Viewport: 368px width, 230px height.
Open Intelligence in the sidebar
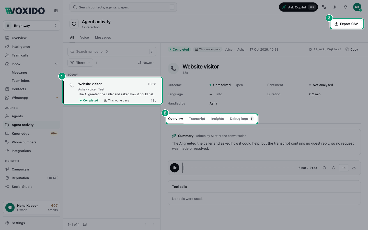point(32,47)
